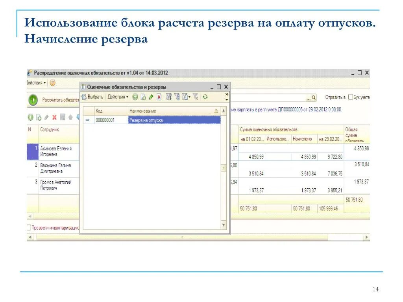Move row up arrow in employee toolbar

pyautogui.click(x=70, y=117)
